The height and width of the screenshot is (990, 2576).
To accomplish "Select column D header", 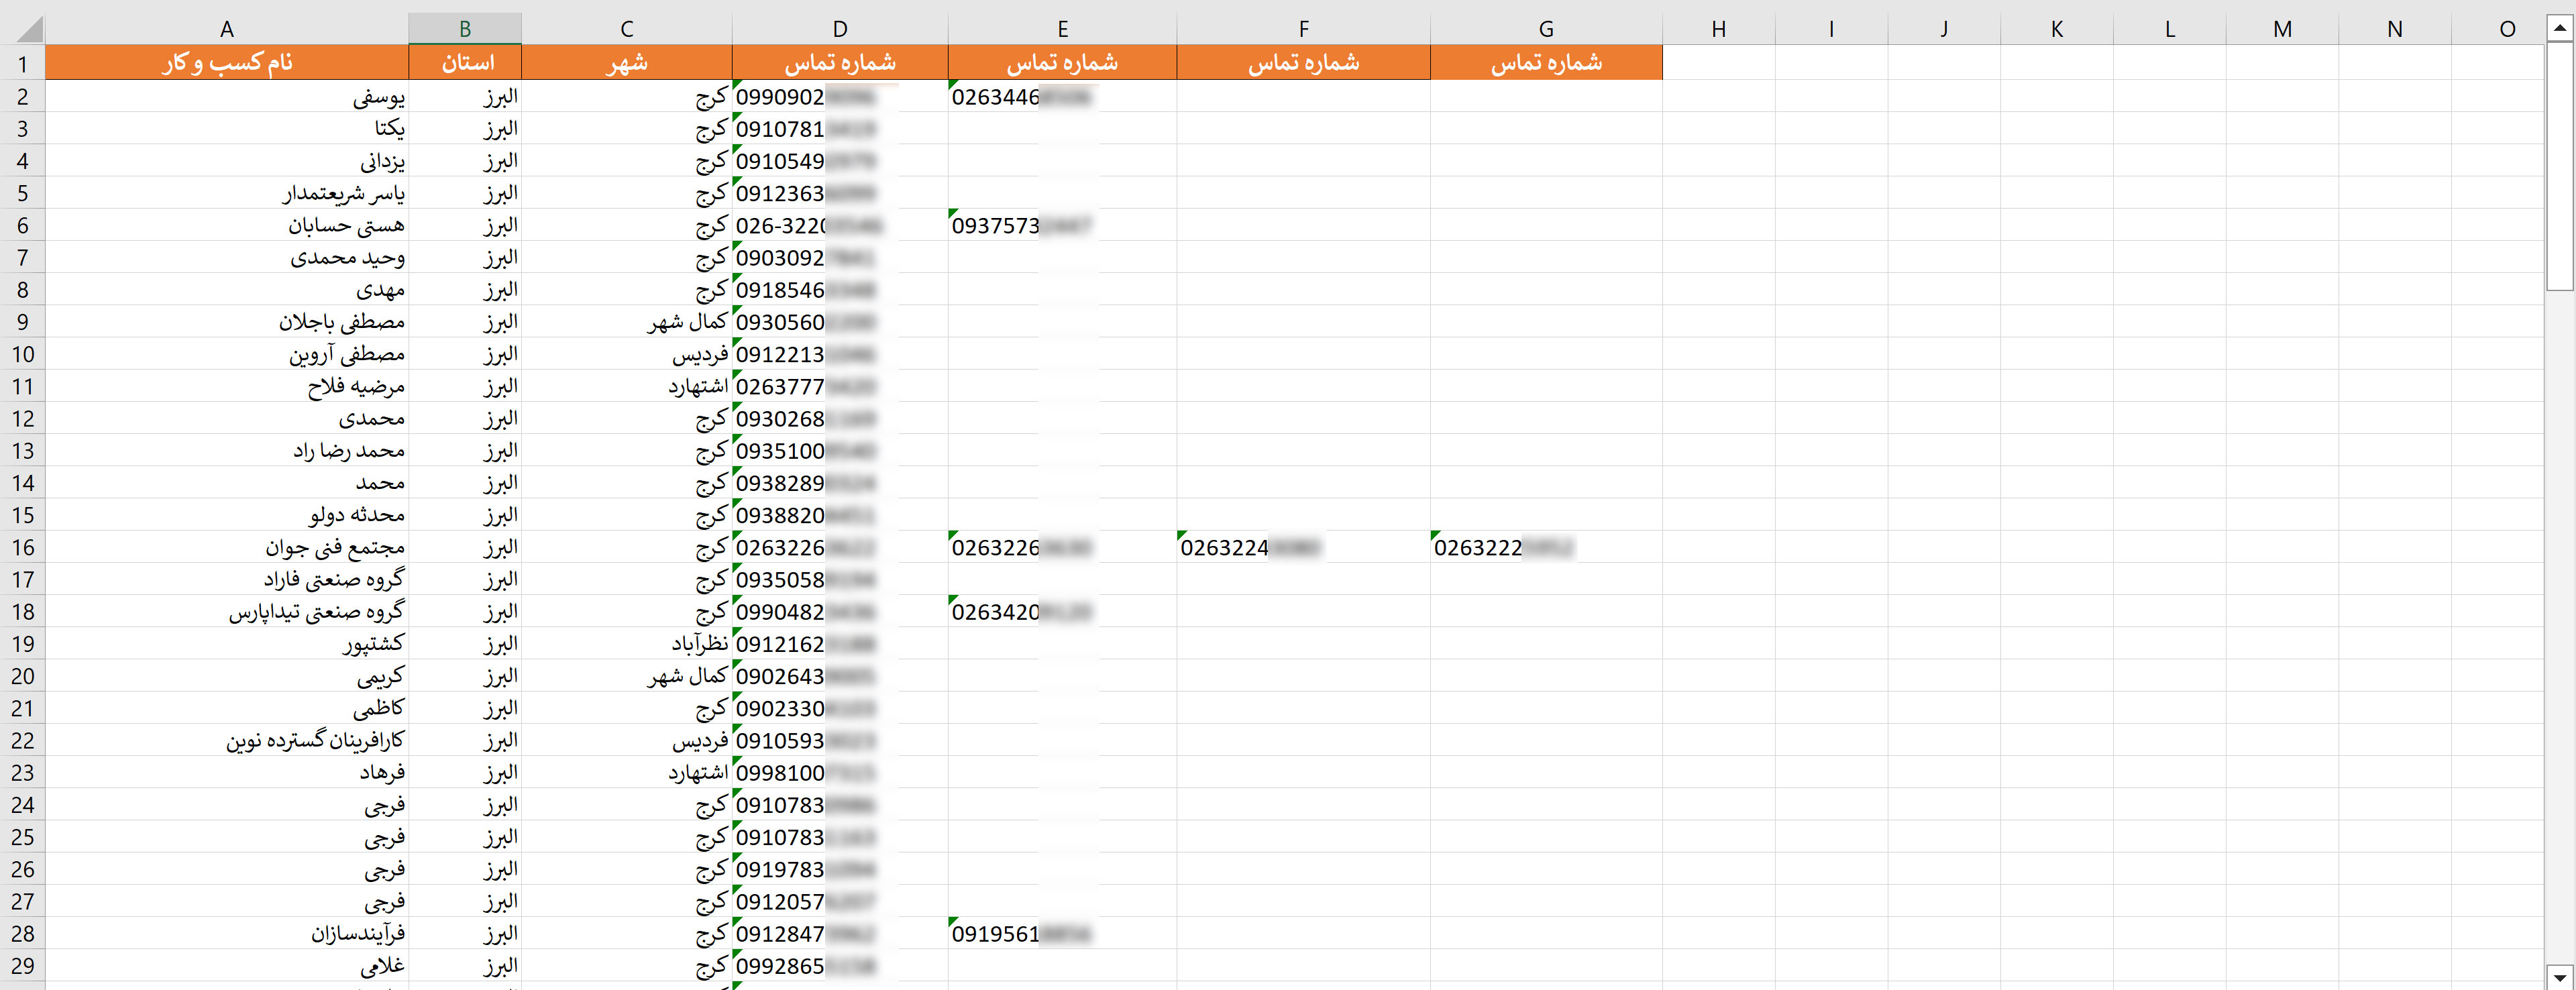I will 840,29.
